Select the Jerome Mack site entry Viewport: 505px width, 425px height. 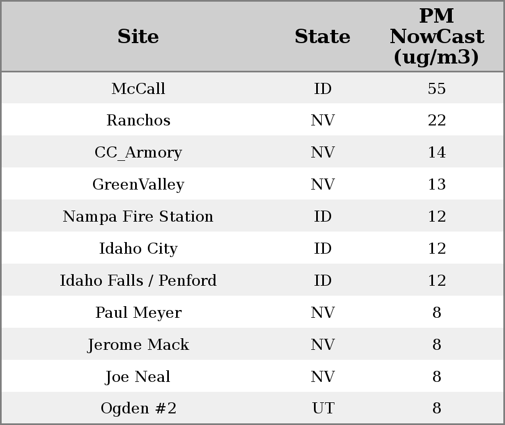(138, 345)
